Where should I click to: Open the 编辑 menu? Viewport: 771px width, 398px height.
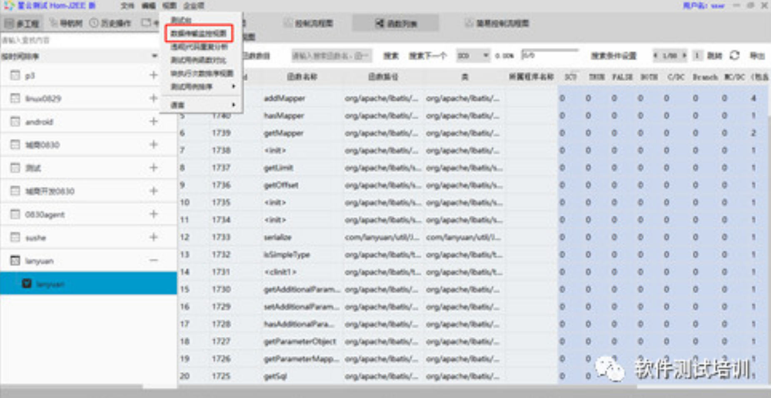[x=148, y=6]
